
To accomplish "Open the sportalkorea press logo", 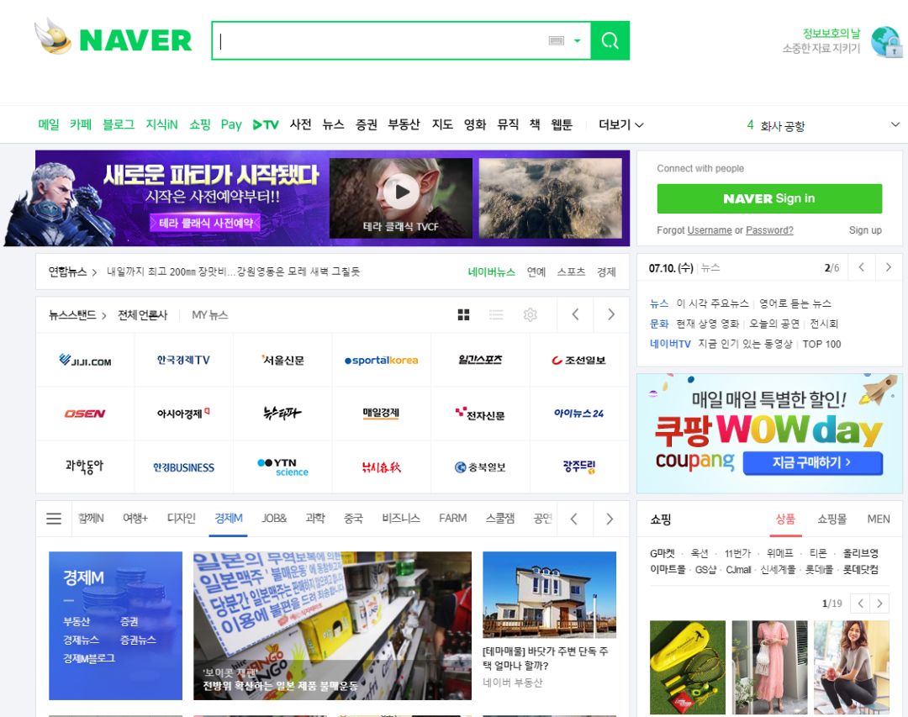I will (381, 361).
